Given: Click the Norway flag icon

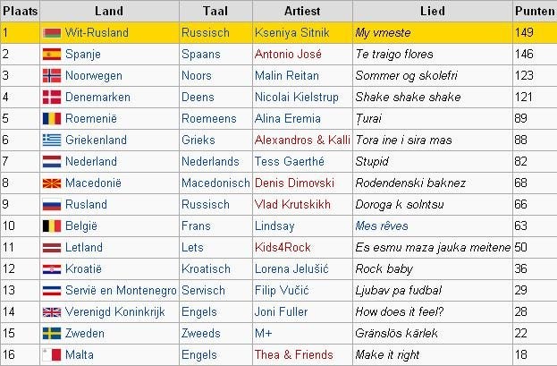Looking at the screenshot, I should pos(52,76).
